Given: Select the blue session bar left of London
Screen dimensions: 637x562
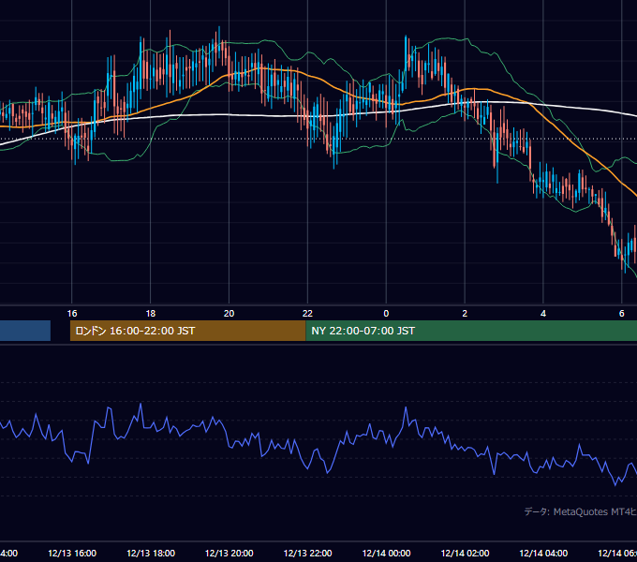Looking at the screenshot, I should click(25, 331).
